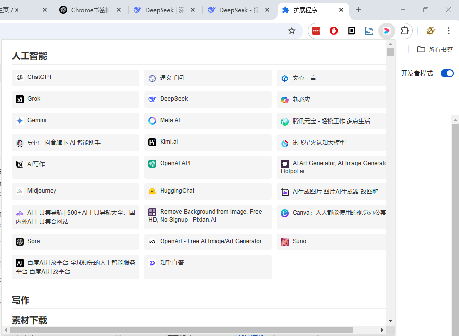Image resolution: width=459 pixels, height=336 pixels.
Task: Open the Kimi.ai bookmark link
Action: (x=208, y=143)
